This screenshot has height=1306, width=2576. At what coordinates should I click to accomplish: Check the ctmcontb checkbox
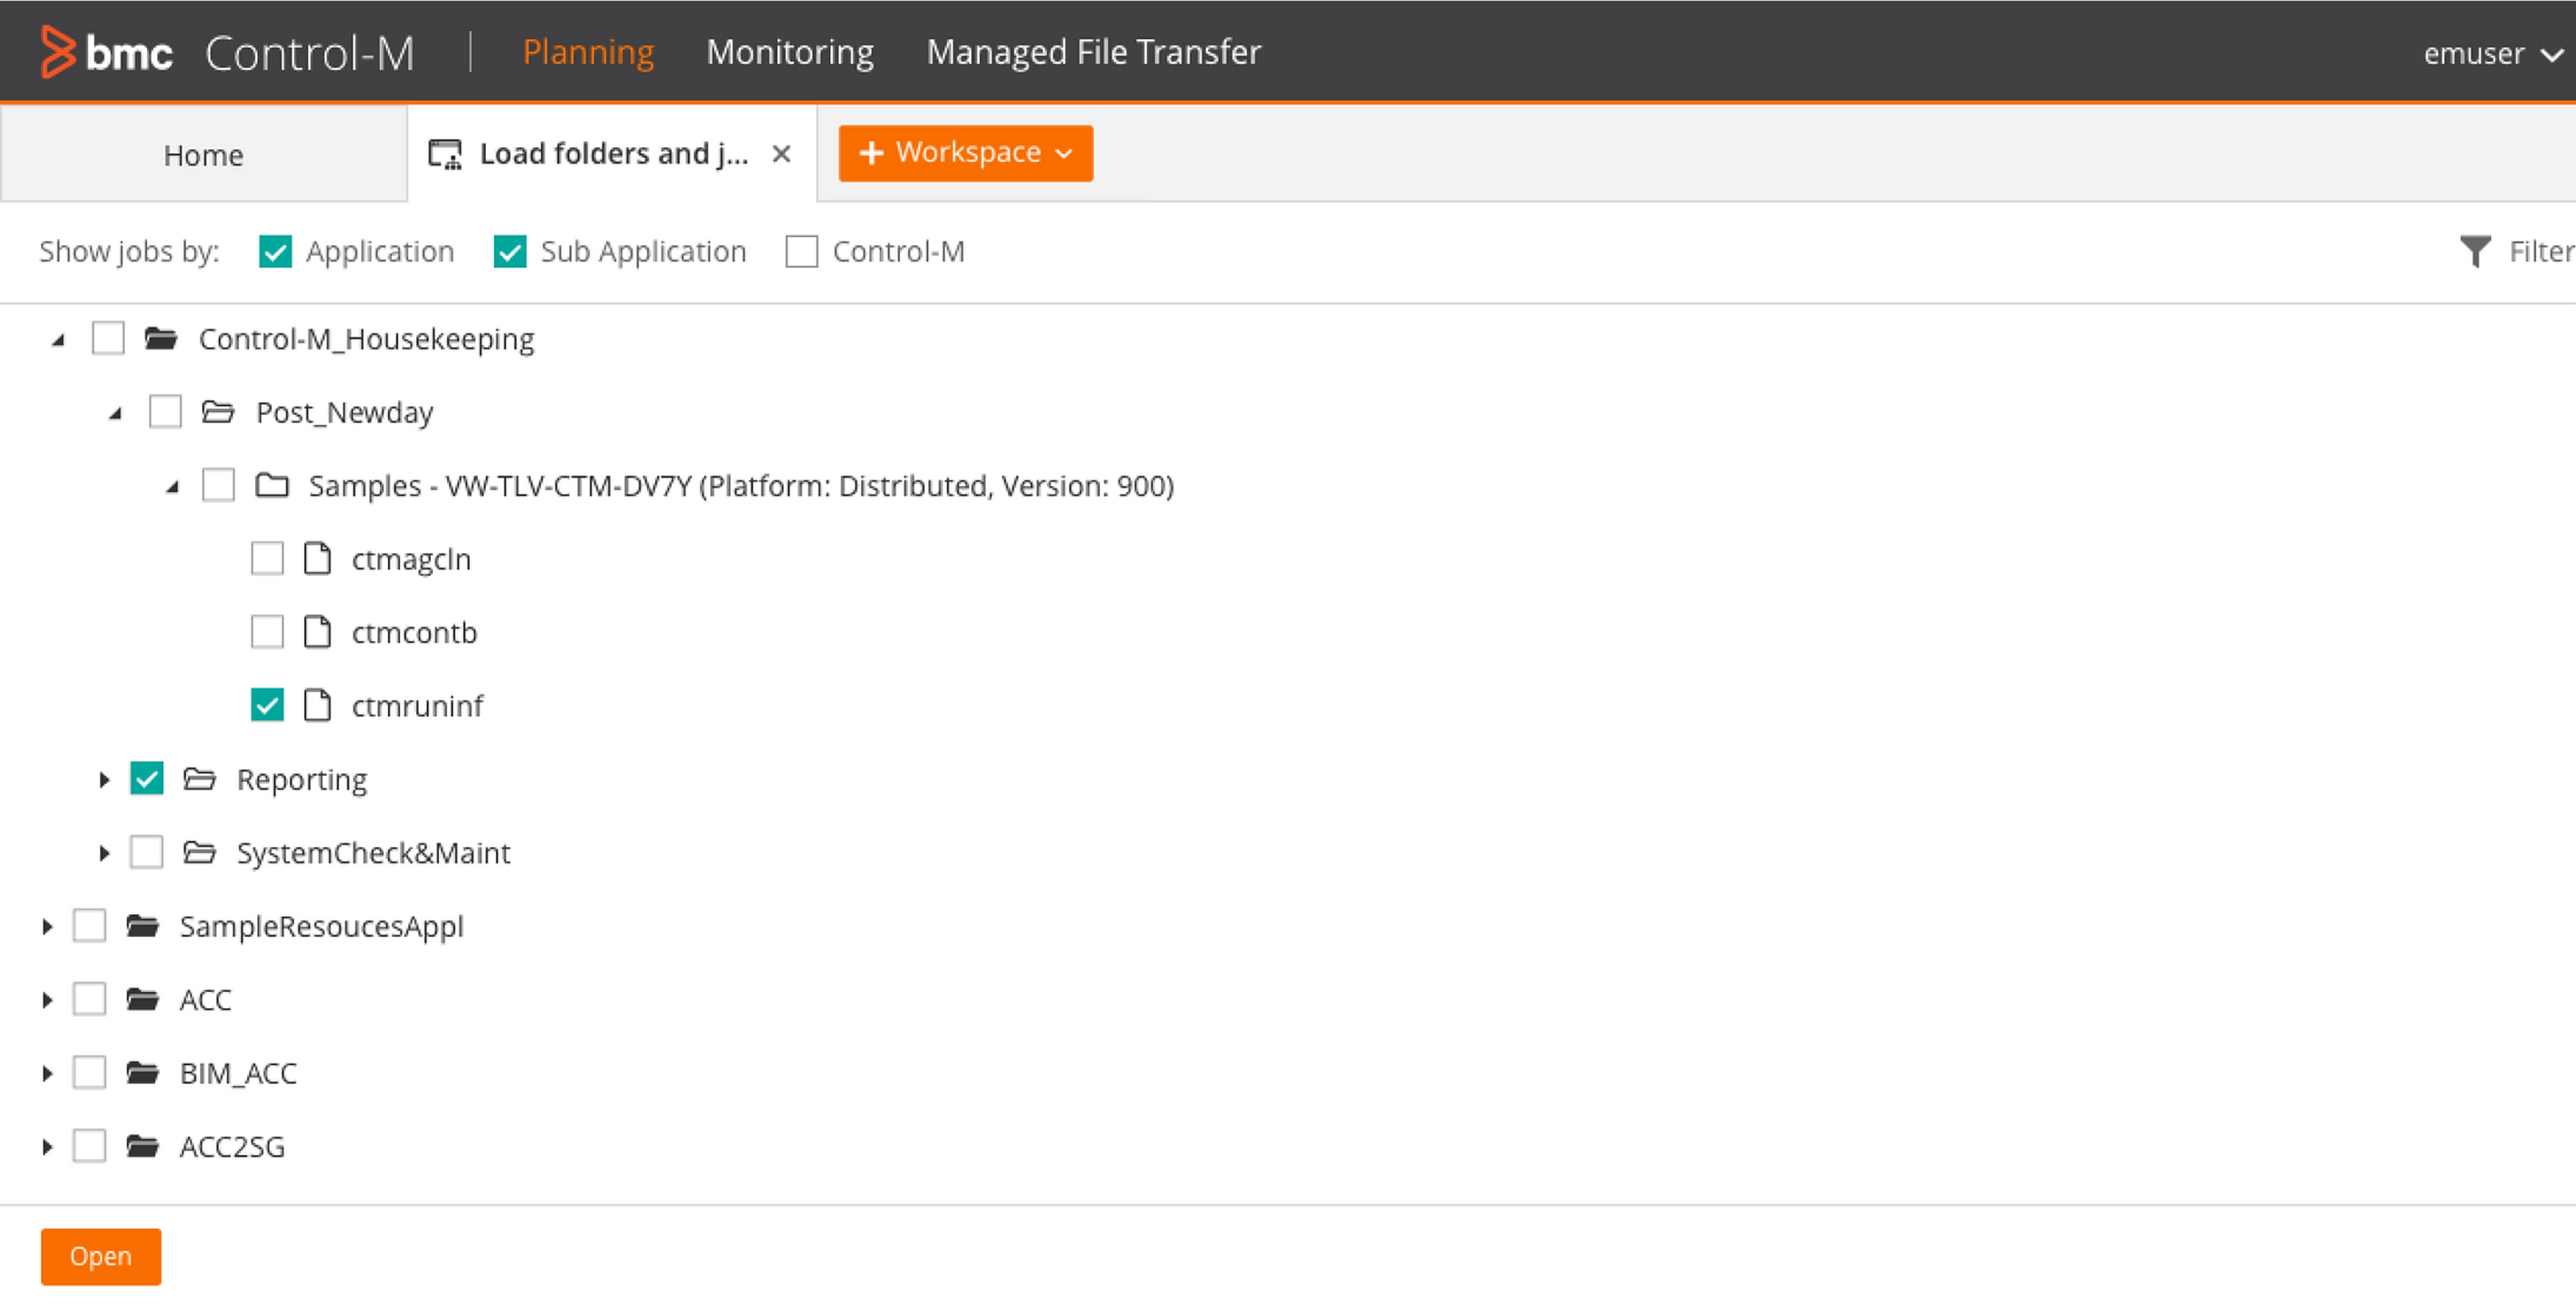click(x=267, y=631)
